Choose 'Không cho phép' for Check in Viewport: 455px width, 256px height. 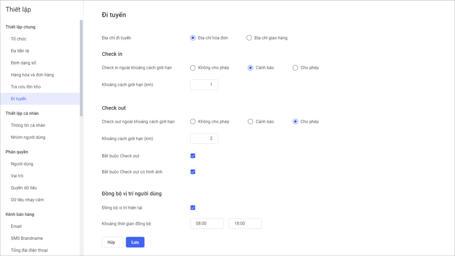click(193, 68)
